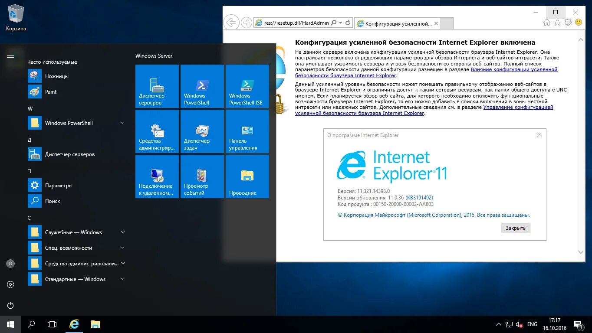Click the IE forward navigation arrow

[246, 23]
